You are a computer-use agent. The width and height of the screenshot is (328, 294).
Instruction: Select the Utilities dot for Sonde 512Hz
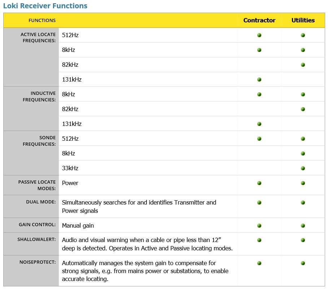coord(303,139)
